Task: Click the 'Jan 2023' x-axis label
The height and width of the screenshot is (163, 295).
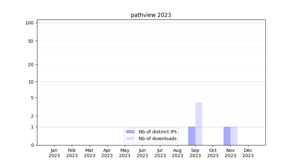Action: tap(54, 153)
